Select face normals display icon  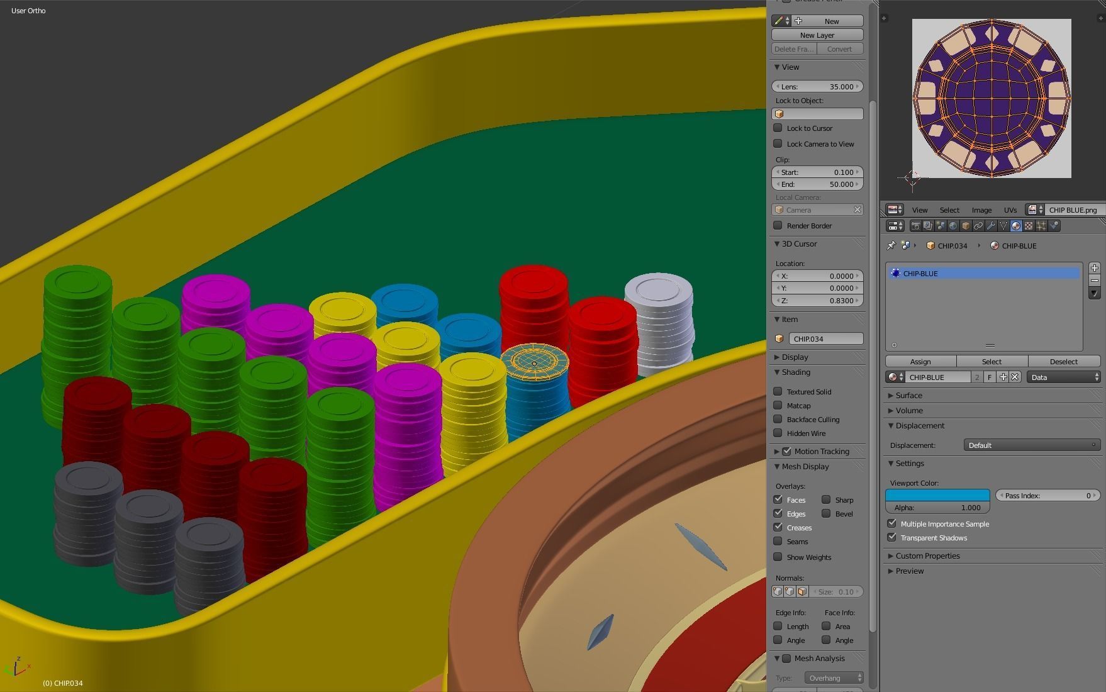pyautogui.click(x=802, y=592)
